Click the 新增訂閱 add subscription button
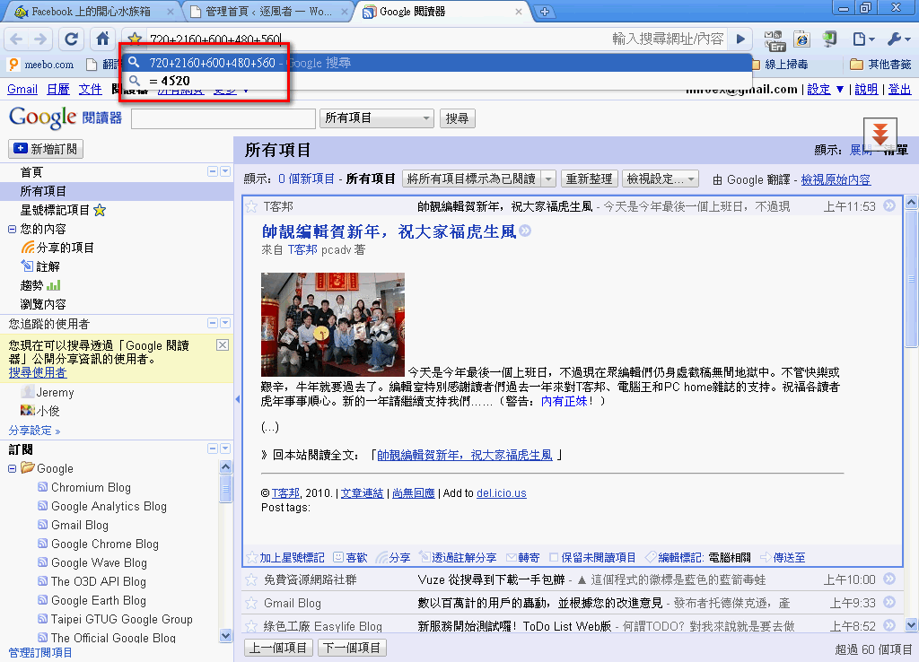The image size is (919, 662). tap(46, 149)
